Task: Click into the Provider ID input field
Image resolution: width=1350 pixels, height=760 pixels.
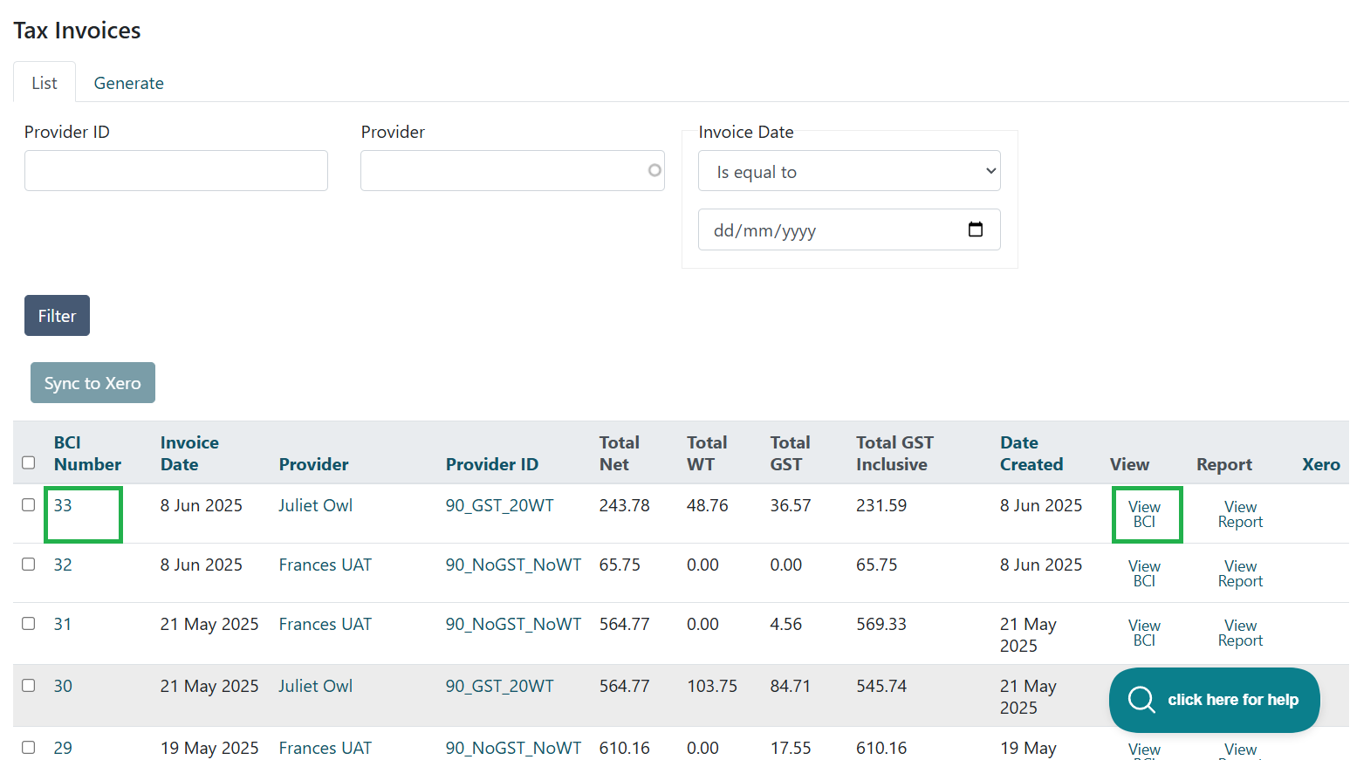Action: (x=176, y=170)
